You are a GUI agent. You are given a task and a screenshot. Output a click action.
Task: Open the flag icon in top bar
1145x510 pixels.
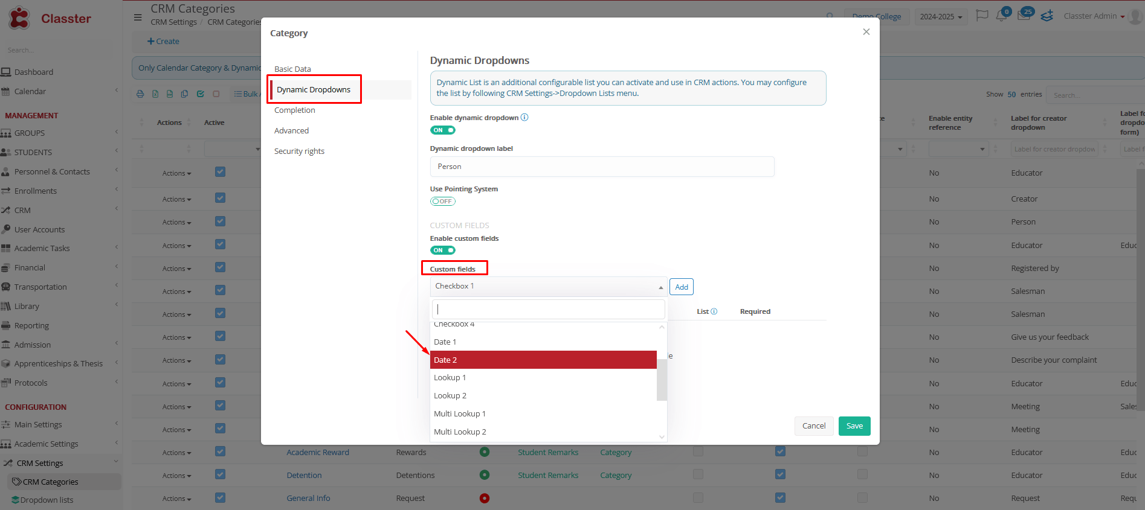coord(982,16)
